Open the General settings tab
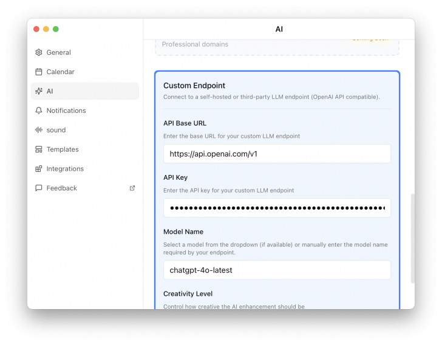Viewport: 442px width, 345px height. (x=59, y=53)
